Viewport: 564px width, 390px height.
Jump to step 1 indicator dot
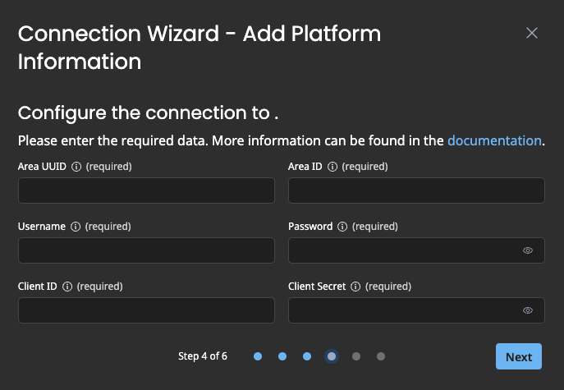[x=258, y=356]
